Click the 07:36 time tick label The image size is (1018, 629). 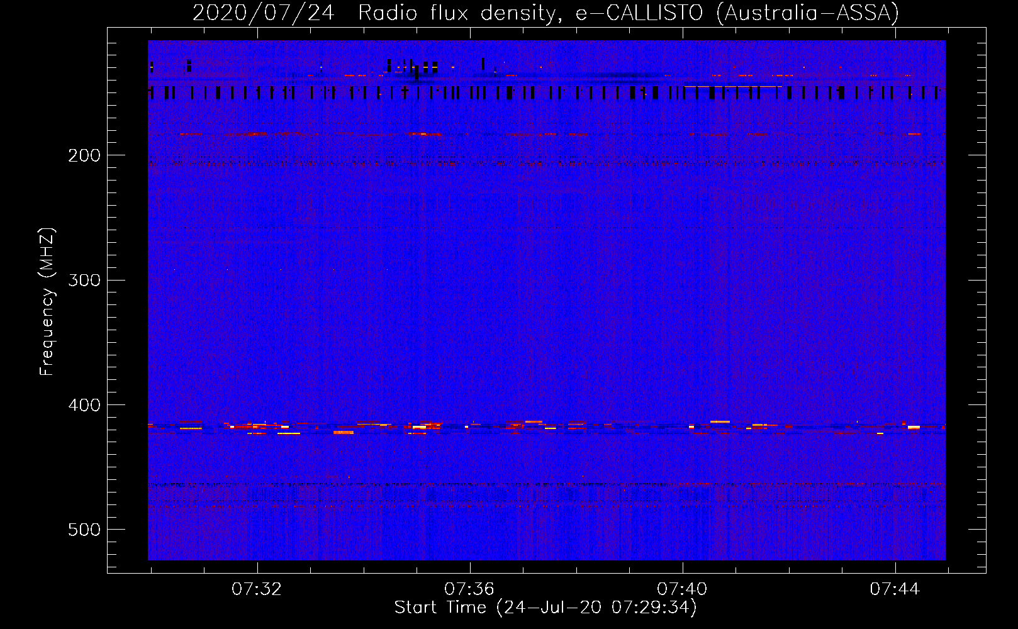(469, 589)
